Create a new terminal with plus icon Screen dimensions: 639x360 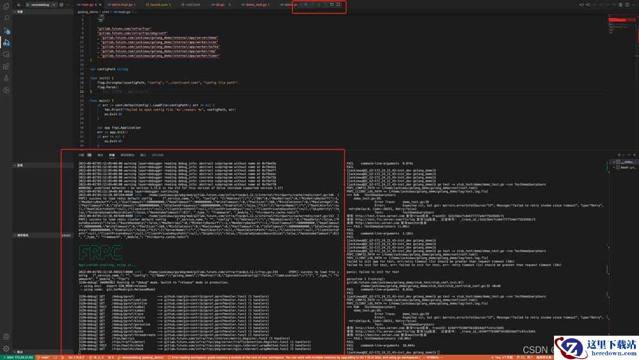[x=619, y=155]
